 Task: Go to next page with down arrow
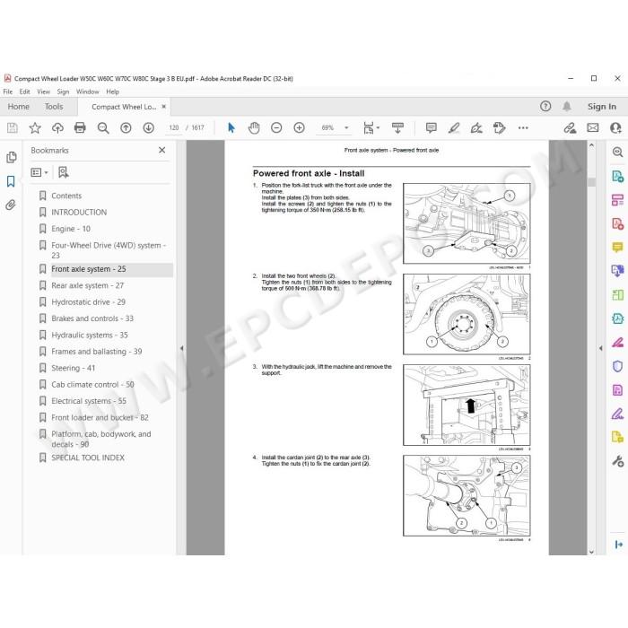tap(149, 127)
